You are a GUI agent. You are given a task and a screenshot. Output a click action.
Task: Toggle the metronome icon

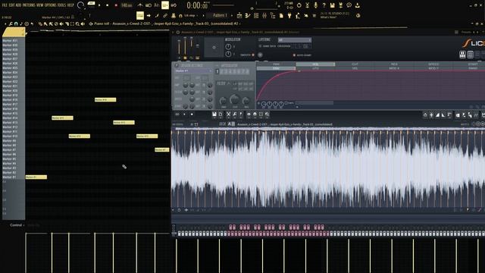(x=140, y=5)
